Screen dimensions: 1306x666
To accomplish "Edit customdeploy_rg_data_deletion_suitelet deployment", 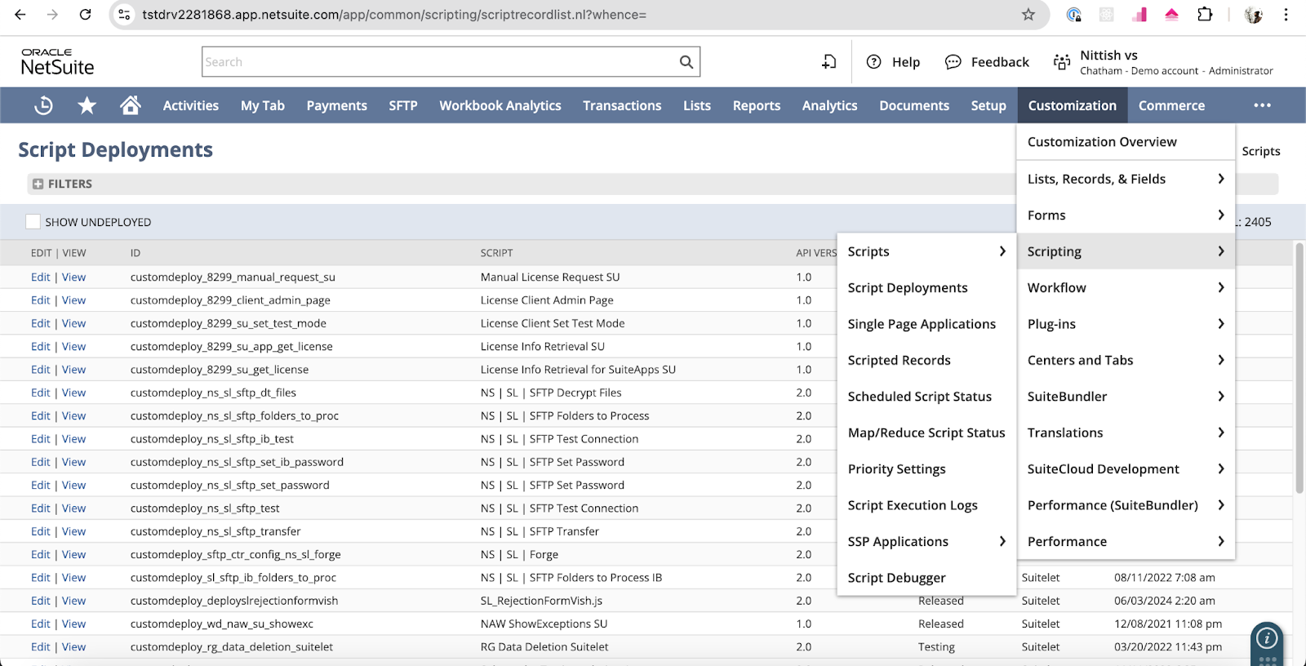I will tap(41, 647).
